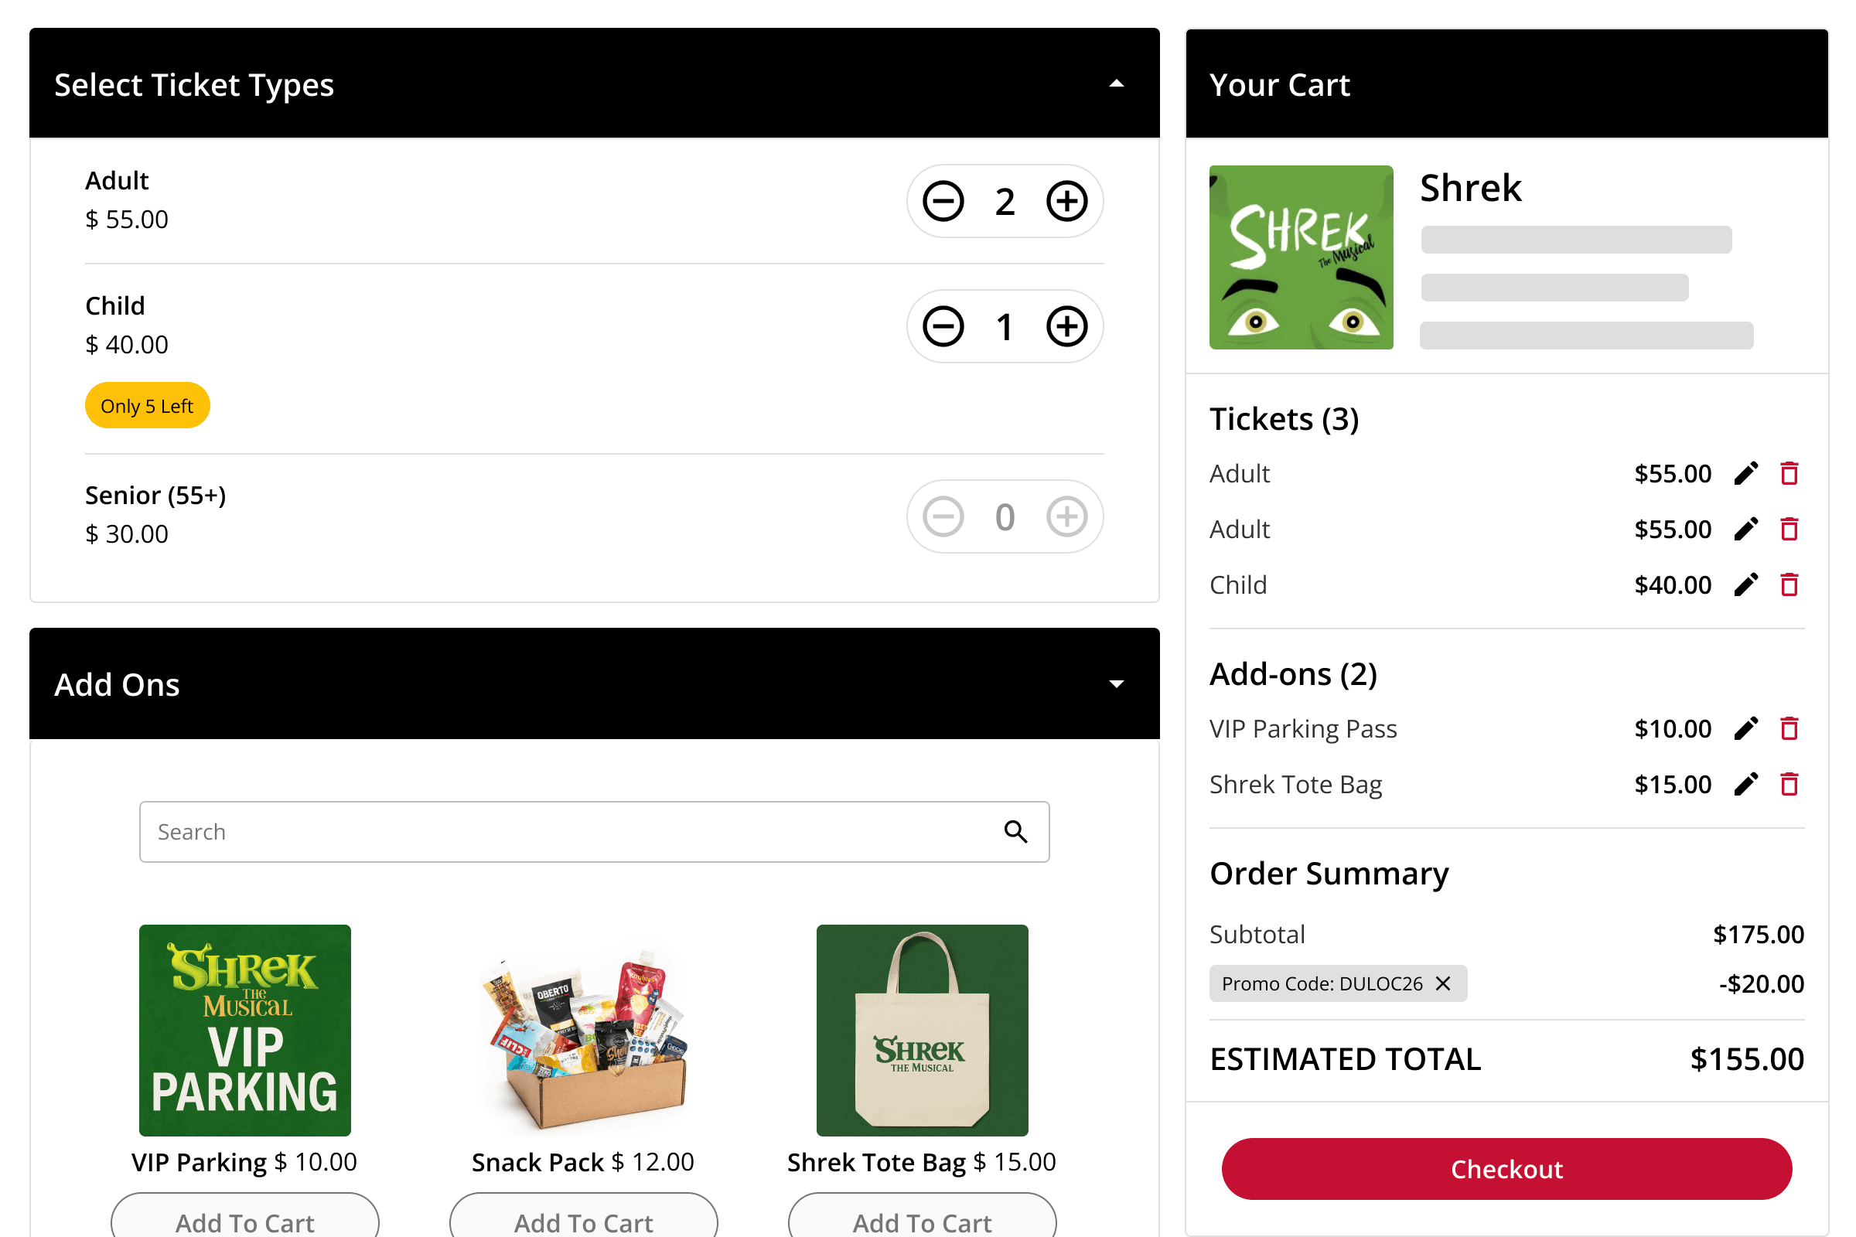
Task: Click the Senior (55+) ticket label
Action: [155, 496]
